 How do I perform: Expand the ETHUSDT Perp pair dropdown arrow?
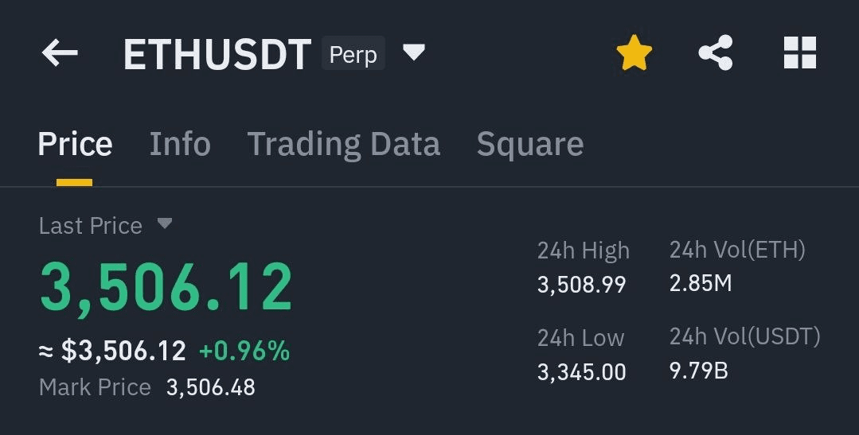pos(414,53)
